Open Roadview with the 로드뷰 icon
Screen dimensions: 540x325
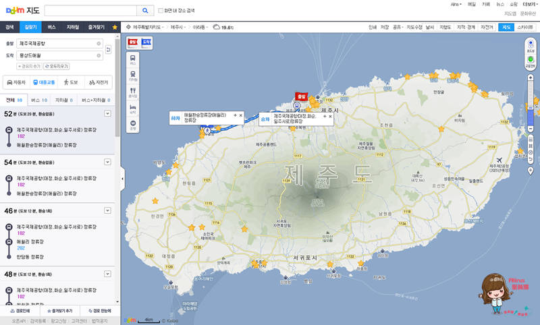pyautogui.click(x=531, y=46)
